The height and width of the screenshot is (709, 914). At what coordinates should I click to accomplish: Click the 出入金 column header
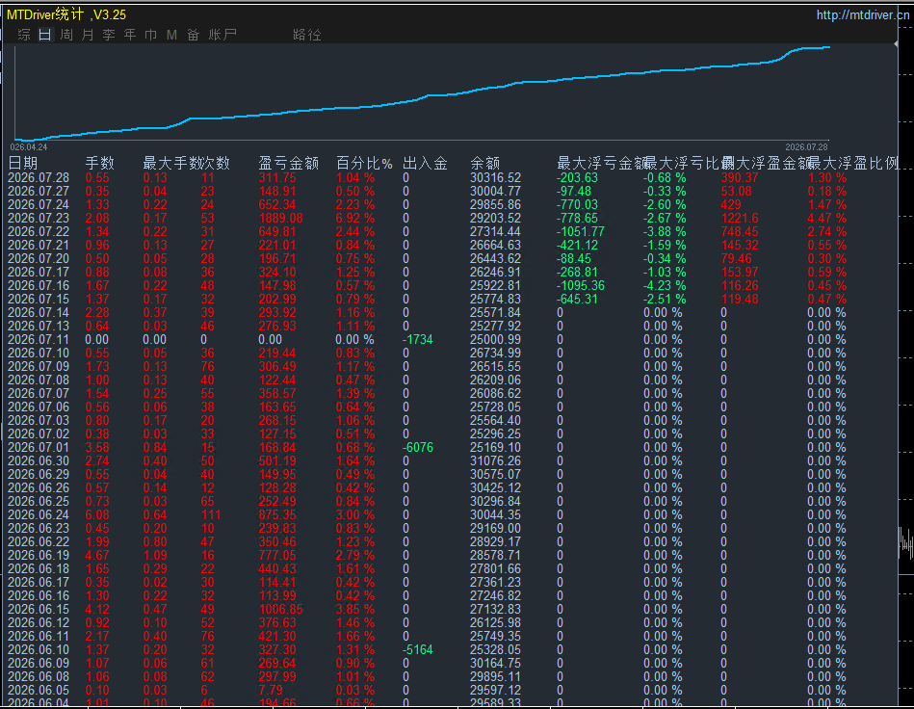[x=425, y=163]
